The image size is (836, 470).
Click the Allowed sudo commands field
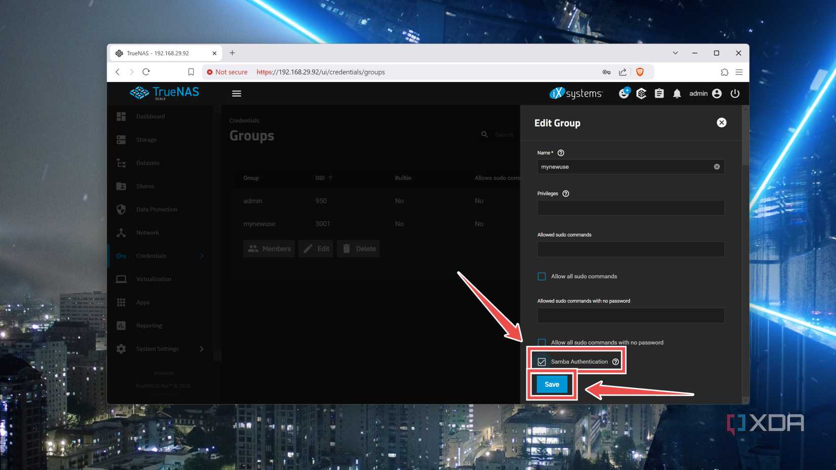[631, 249]
